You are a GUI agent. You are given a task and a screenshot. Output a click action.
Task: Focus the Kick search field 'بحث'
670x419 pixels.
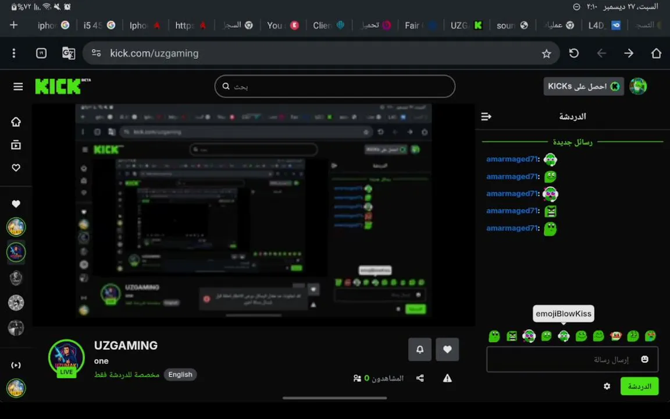point(334,86)
